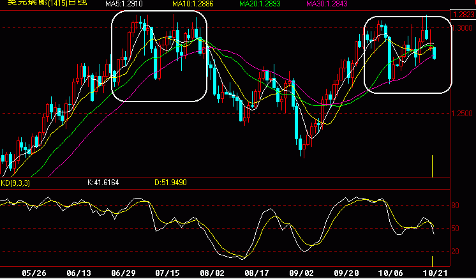Click the K:41.6164 value
The width and height of the screenshot is (476, 279).
[x=103, y=183]
